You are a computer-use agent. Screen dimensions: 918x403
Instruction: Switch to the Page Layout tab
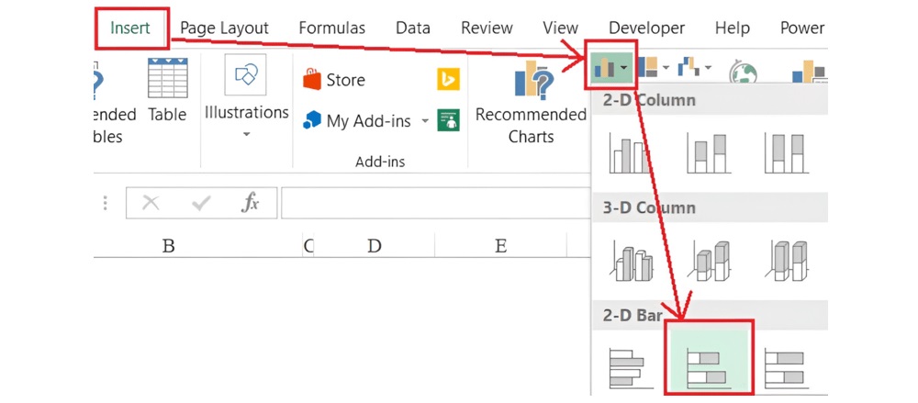tap(224, 28)
